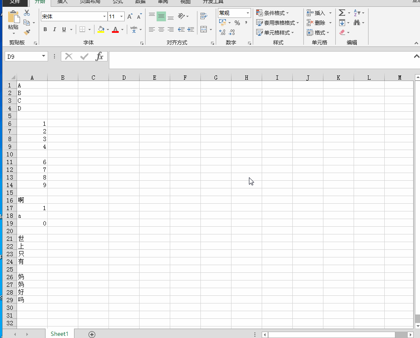420x338 pixels.
Task: Click the Cut scissors icon
Action: pyautogui.click(x=27, y=13)
